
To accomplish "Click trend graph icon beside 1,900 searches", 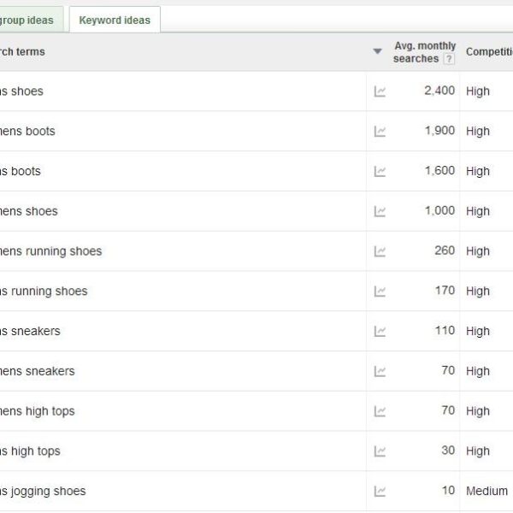I will 380,132.
